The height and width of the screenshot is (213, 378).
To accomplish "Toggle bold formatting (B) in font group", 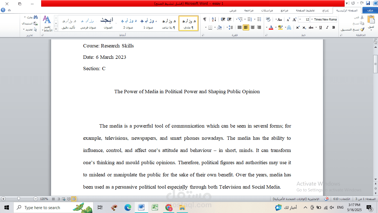I will (x=334, y=27).
